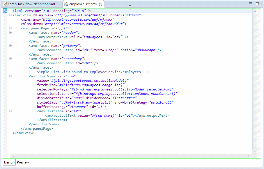
Task: Click the showMoreStrategy="autoScroll" attribute
Action: click(144, 102)
